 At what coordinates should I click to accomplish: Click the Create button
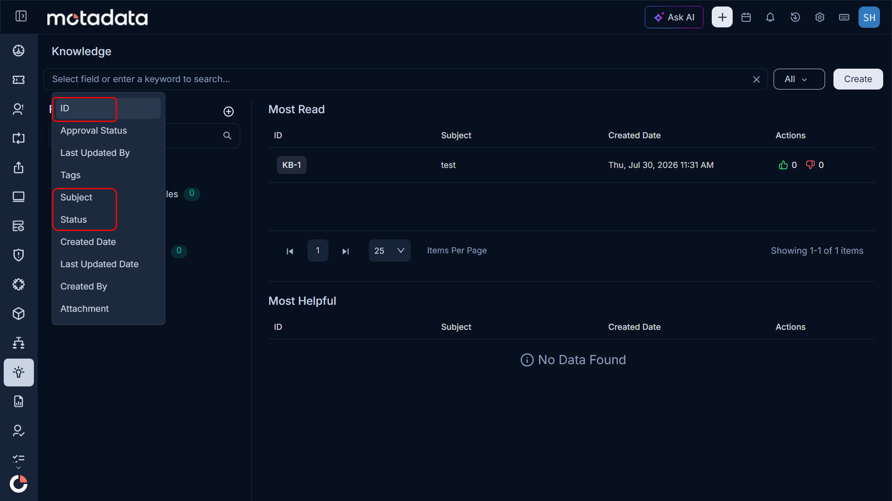858,79
